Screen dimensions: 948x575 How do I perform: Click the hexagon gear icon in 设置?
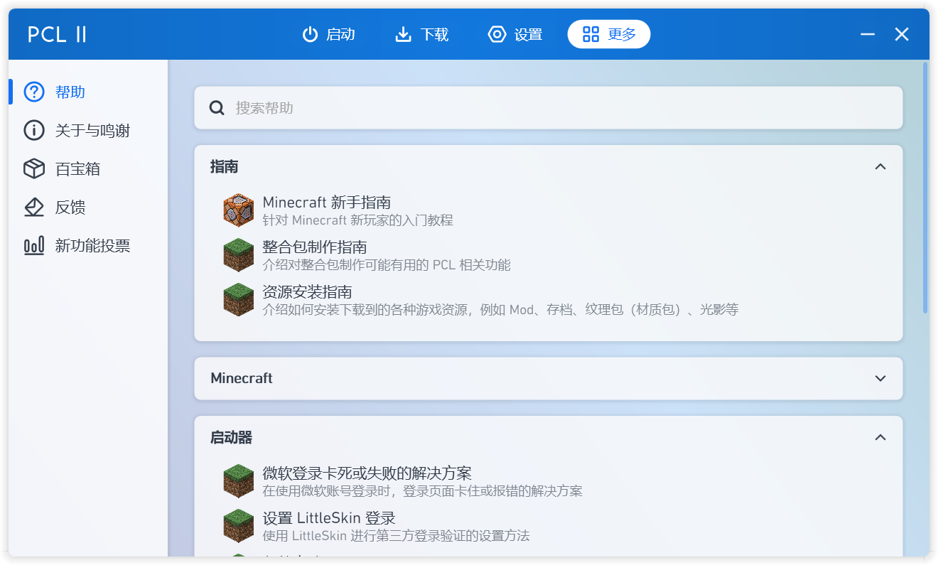point(497,34)
